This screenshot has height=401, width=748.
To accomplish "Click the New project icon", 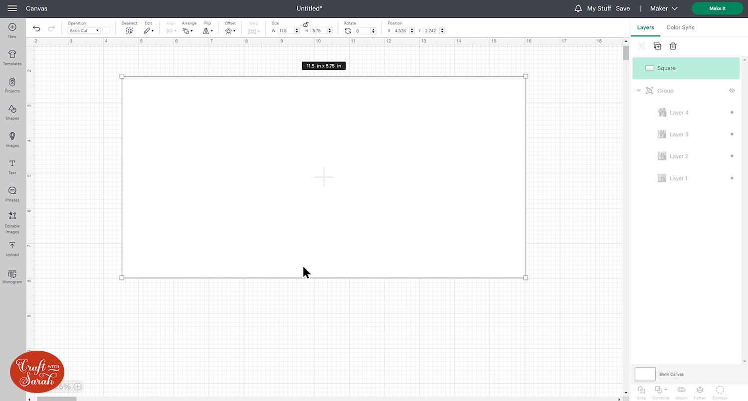I will pyautogui.click(x=12, y=27).
